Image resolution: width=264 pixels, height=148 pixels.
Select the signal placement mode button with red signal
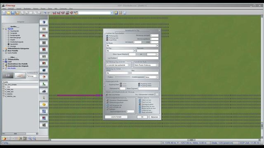click(20, 76)
